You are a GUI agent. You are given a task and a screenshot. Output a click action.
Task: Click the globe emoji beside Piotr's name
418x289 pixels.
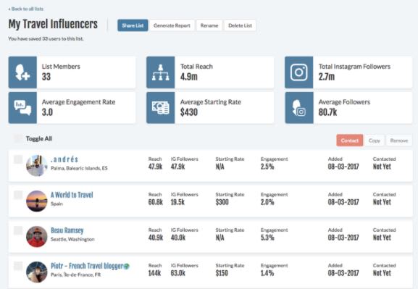[x=126, y=266]
